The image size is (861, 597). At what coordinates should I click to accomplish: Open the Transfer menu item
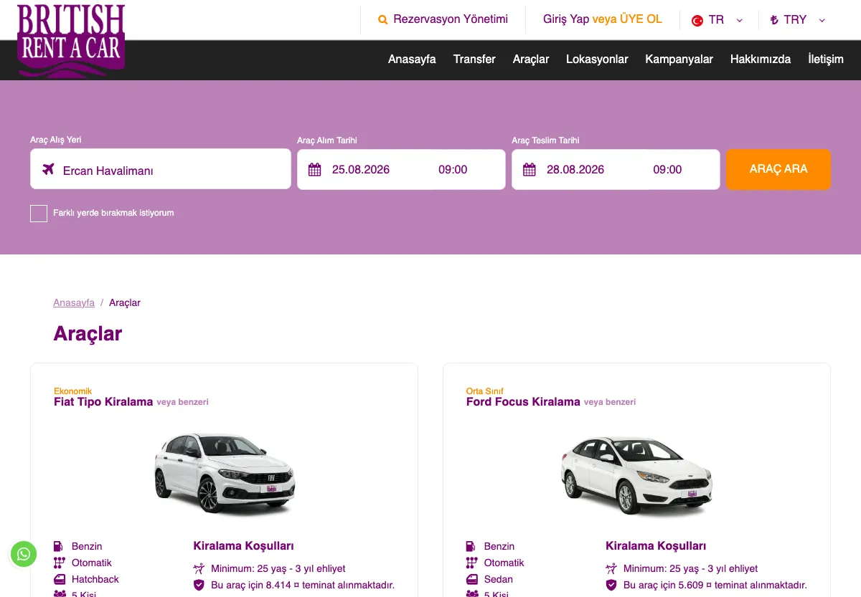point(474,59)
